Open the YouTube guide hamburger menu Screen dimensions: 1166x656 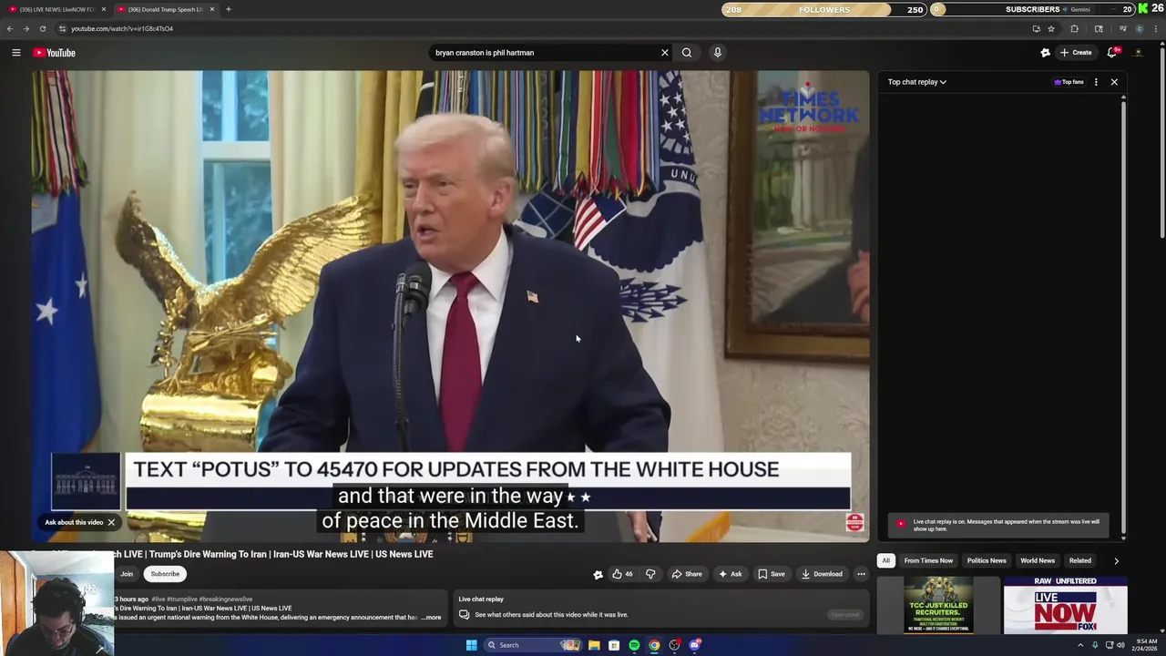point(15,53)
